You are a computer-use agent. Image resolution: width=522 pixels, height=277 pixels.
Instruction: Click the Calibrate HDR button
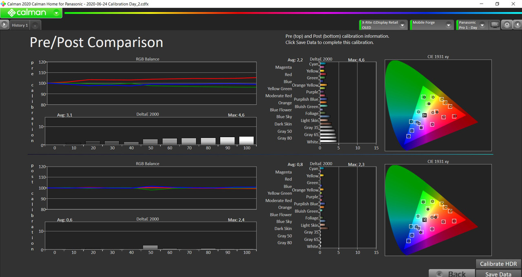point(498,264)
